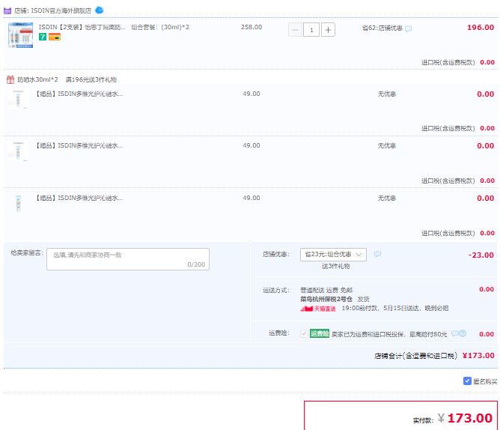Toggle the 匿名购买 checkbox
Screen dimensions: 500x430
click(x=467, y=381)
